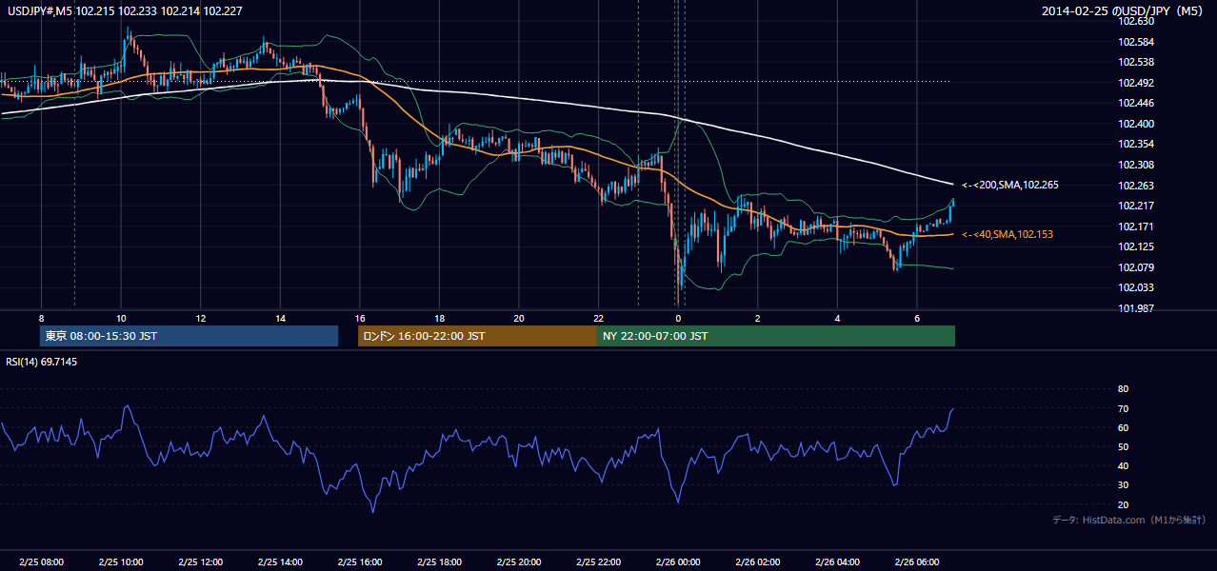Click the 102.125 price axis label
The width and height of the screenshot is (1217, 571).
[x=1136, y=246]
